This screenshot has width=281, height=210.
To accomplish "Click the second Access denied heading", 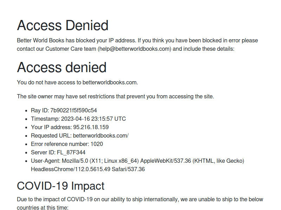I will (x=62, y=67).
